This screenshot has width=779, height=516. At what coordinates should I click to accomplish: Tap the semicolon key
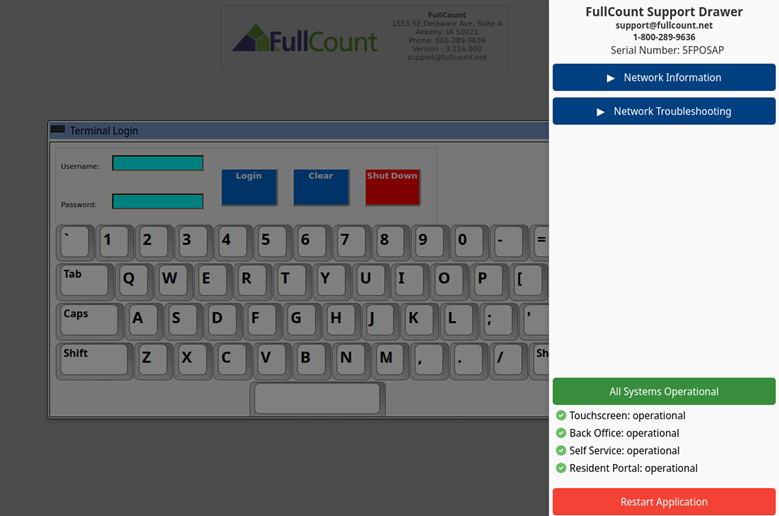[499, 321]
